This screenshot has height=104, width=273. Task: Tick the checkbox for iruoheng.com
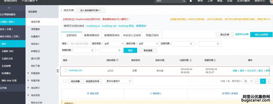coord(66,71)
